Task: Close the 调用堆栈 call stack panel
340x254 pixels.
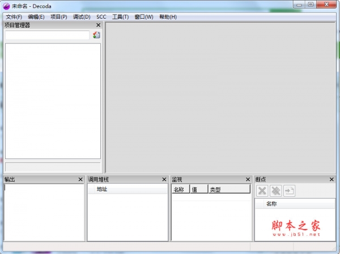Action: click(164, 179)
